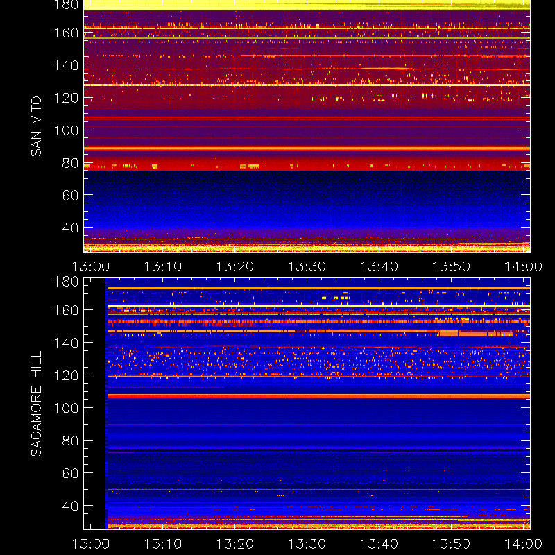Click 13:20 time label under Sagamore Hill plot

[x=235, y=544]
